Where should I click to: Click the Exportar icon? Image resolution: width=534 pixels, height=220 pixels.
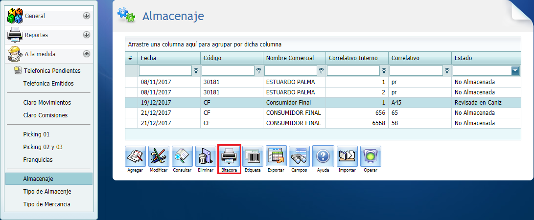[x=276, y=156]
